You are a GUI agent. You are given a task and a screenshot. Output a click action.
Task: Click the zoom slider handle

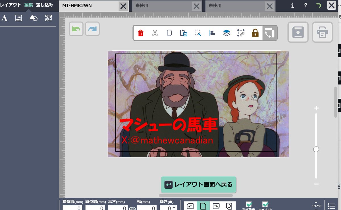[316, 149]
